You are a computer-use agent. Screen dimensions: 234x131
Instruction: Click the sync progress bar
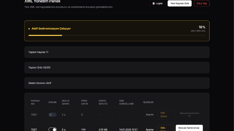pos(117,35)
